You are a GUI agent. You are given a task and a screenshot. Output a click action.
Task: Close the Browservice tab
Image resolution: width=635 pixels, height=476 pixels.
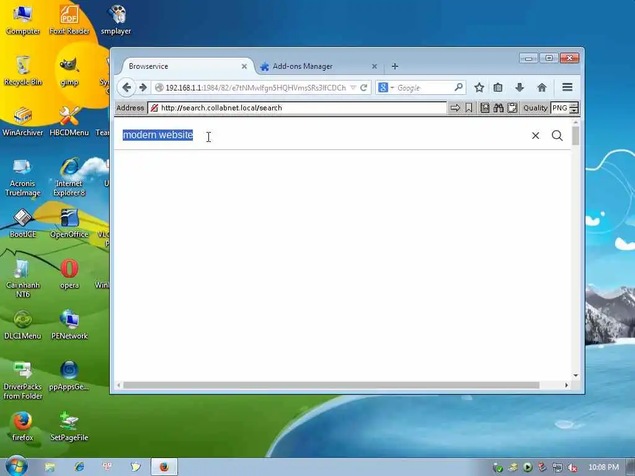[244, 66]
